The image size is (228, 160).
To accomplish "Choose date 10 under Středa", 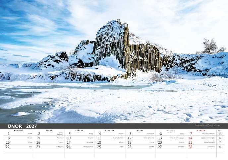I will [x=69, y=138].
